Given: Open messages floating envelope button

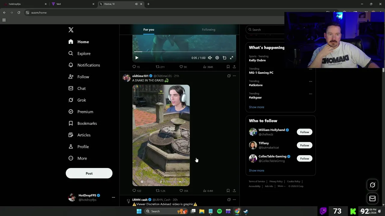Looking at the screenshot, I should (x=372, y=198).
